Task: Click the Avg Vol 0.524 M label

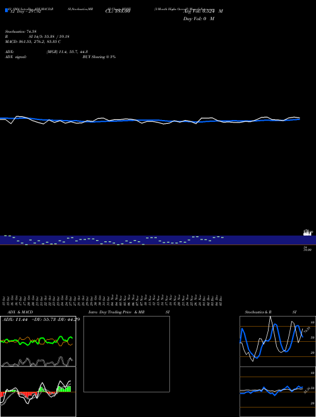Action: click(203, 11)
